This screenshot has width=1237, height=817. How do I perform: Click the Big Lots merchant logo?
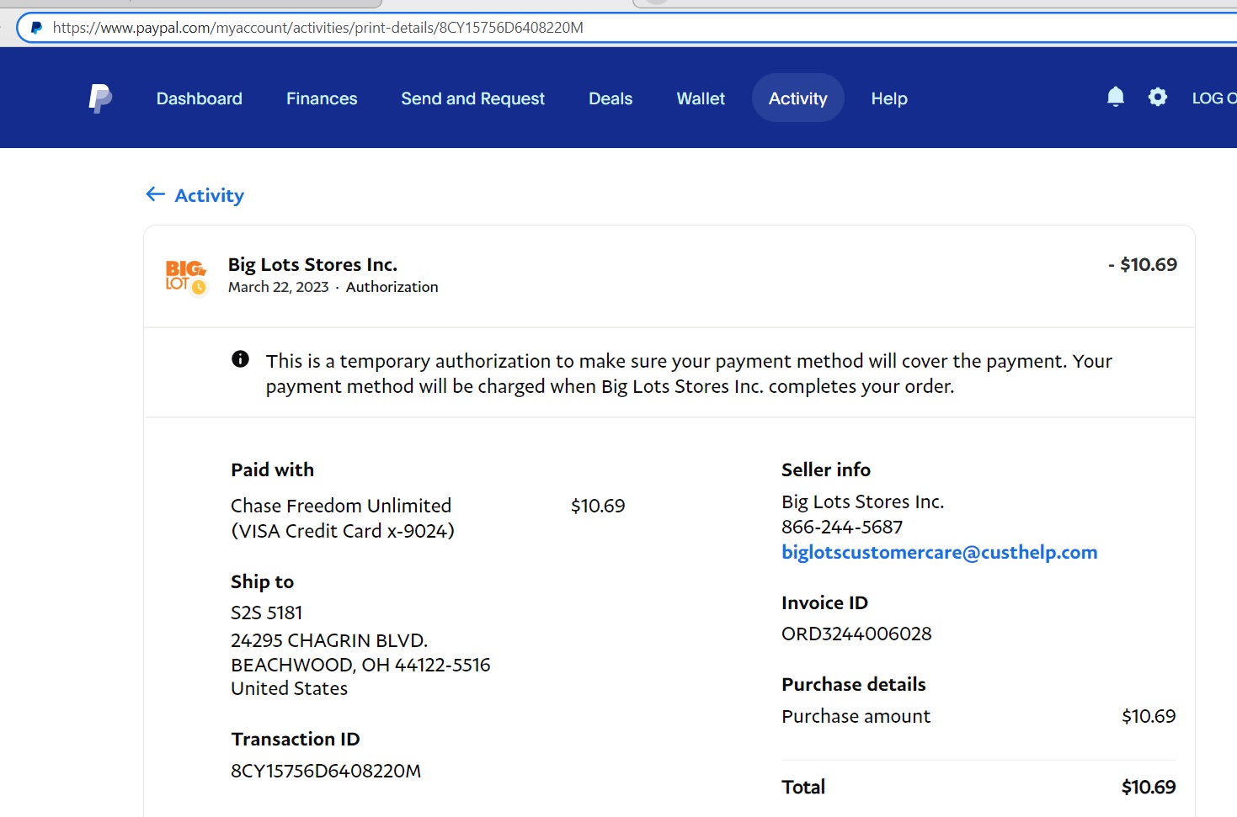(185, 276)
